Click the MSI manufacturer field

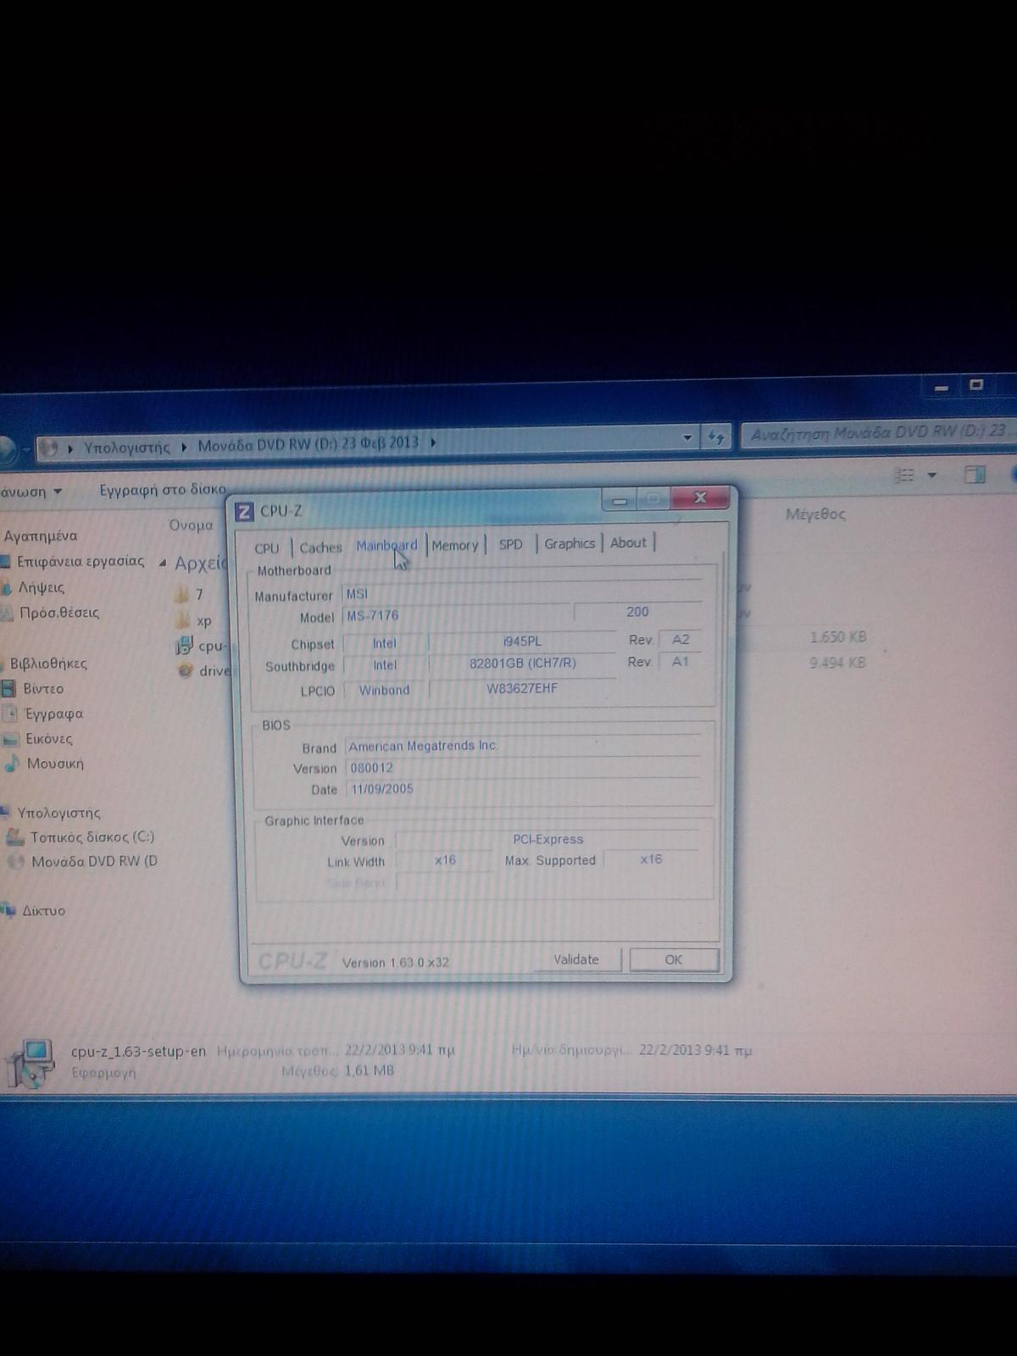pos(522,593)
